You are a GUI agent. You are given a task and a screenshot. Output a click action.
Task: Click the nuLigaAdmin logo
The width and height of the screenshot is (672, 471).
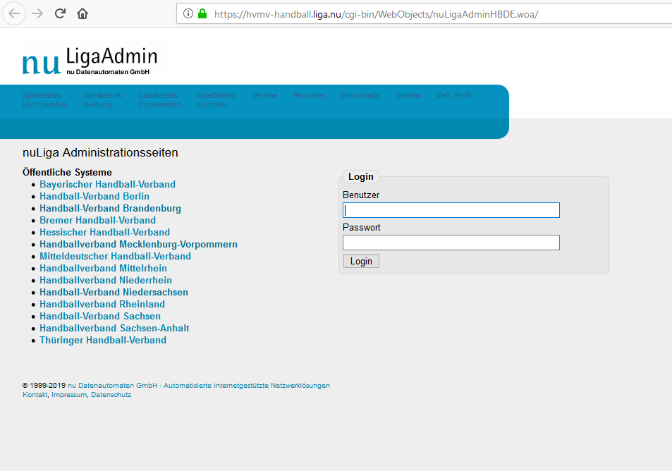90,61
